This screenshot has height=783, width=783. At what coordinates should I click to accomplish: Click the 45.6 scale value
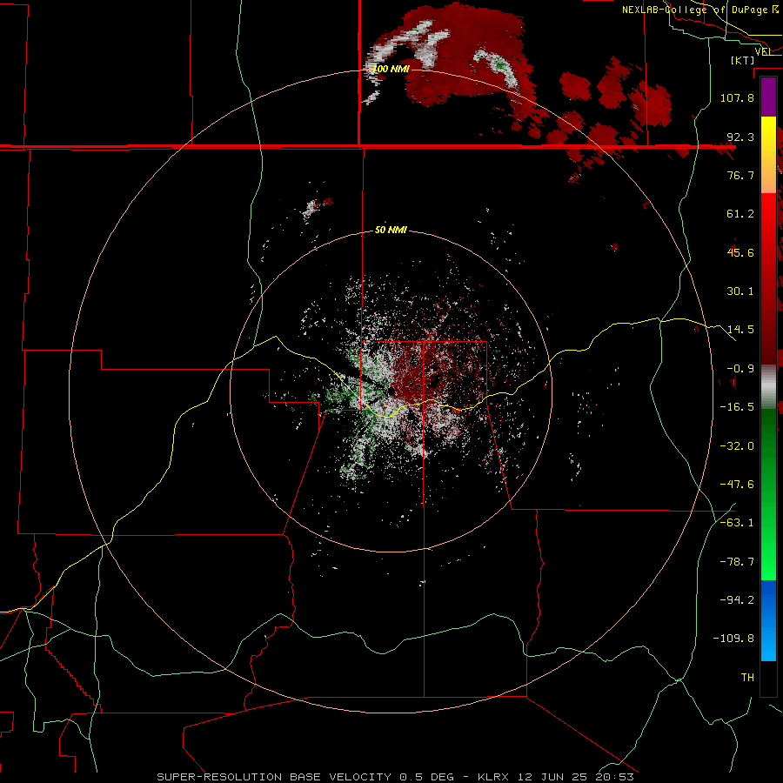pyautogui.click(x=740, y=252)
